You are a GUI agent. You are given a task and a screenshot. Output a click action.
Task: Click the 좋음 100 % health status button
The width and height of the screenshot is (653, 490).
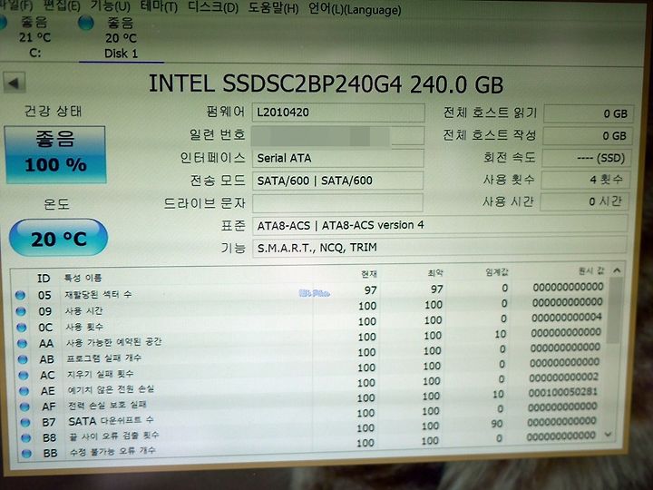click(x=55, y=154)
